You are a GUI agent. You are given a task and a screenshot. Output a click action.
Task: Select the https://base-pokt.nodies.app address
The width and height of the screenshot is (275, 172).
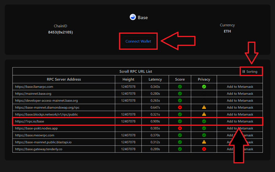[36, 128]
